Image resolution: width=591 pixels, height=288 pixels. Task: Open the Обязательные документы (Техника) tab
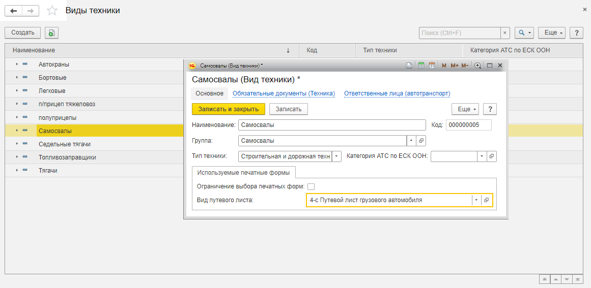pyautogui.click(x=284, y=93)
